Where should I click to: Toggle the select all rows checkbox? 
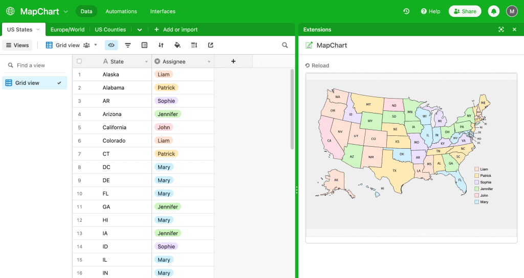(x=79, y=61)
